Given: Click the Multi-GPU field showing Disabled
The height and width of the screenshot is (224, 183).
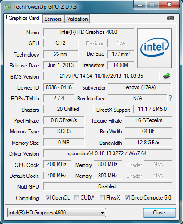Looking at the screenshot, I should pos(108,186).
